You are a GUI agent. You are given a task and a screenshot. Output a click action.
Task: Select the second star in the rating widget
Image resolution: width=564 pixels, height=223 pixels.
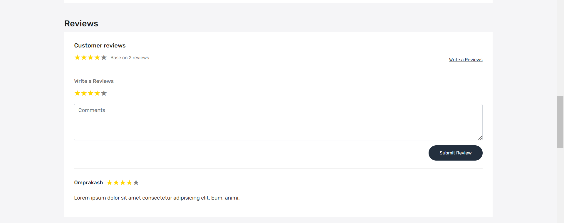point(84,93)
